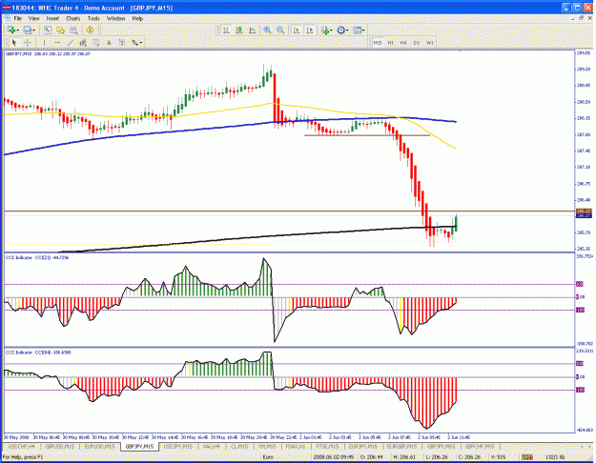Viewport: 596px width, 463px height.
Task: Switch to the GBPUSD,M15 chart tab
Action: pyautogui.click(x=60, y=446)
